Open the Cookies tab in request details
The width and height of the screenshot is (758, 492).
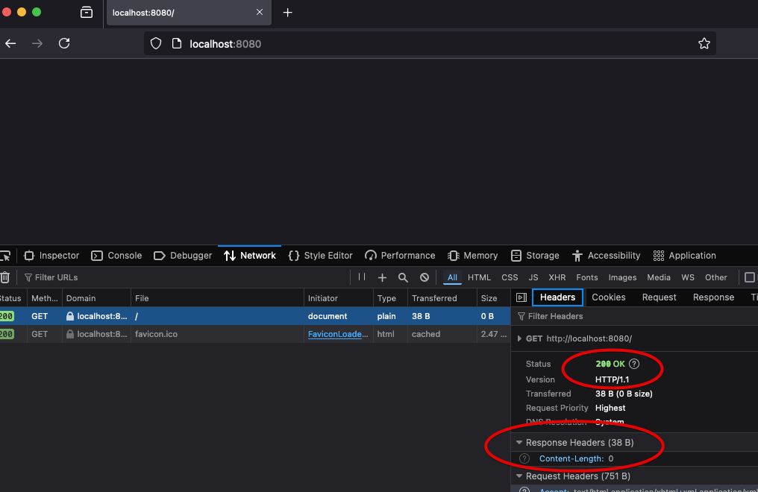click(x=608, y=297)
